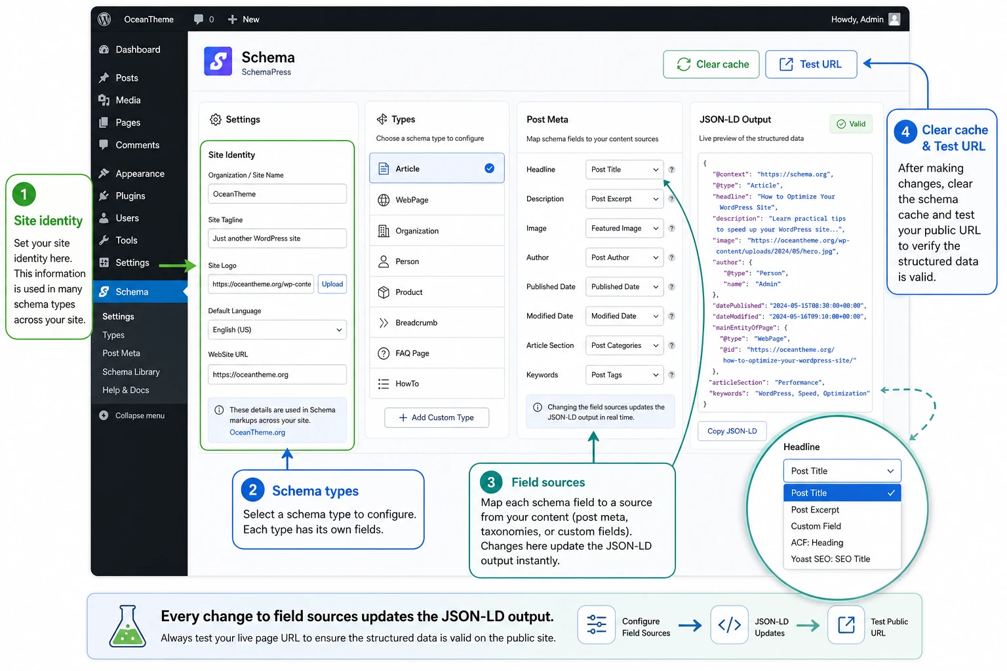Click the info icon in Post Meta notice
The width and height of the screenshot is (1007, 671).
[538, 408]
